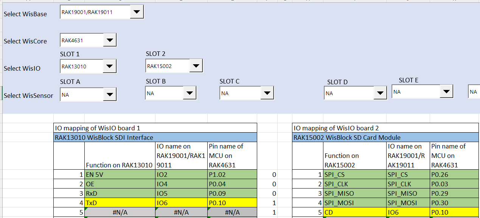Viewport: 480px width, 218px height.
Task: Click the yellow CD function cell
Action: (x=355, y=212)
